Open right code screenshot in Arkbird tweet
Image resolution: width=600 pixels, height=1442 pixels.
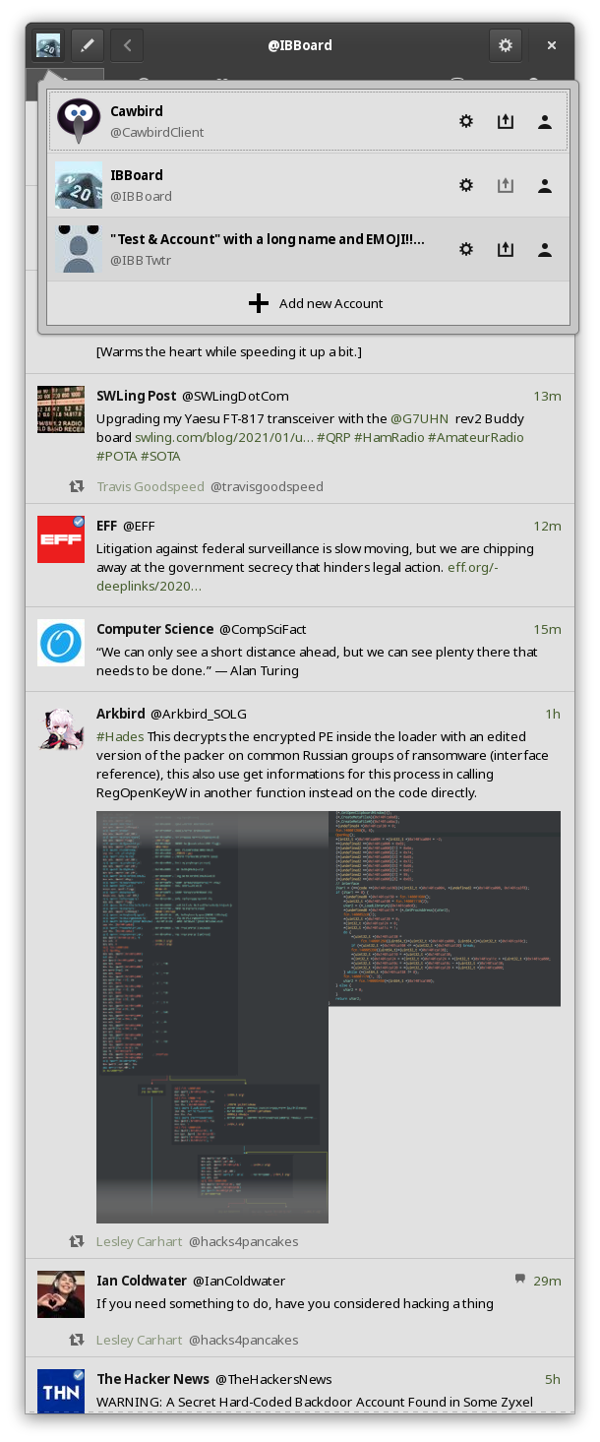445,909
